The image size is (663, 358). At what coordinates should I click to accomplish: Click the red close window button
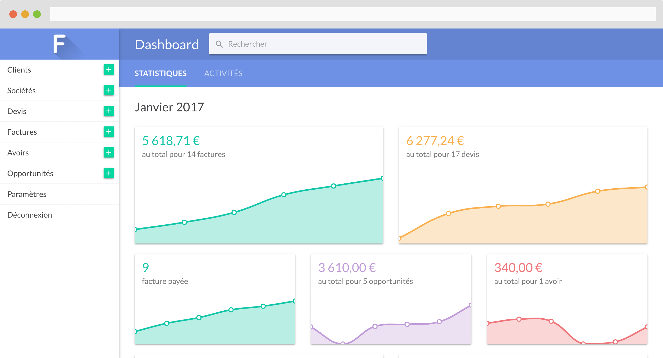coord(13,14)
